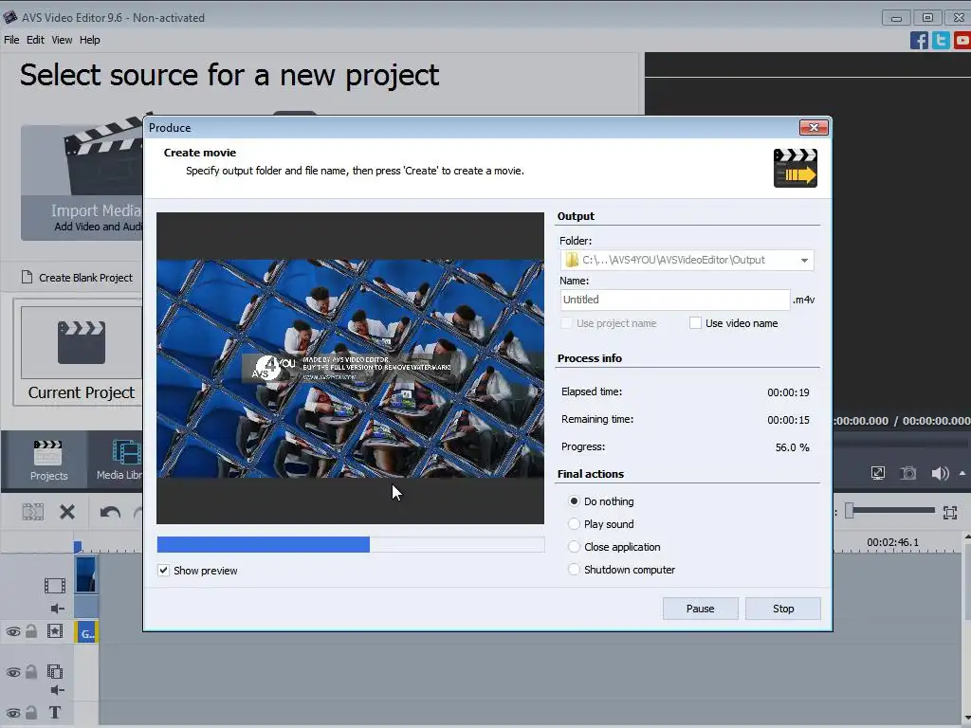Image resolution: width=971 pixels, height=728 pixels.
Task: Open the View menu
Action: point(62,40)
